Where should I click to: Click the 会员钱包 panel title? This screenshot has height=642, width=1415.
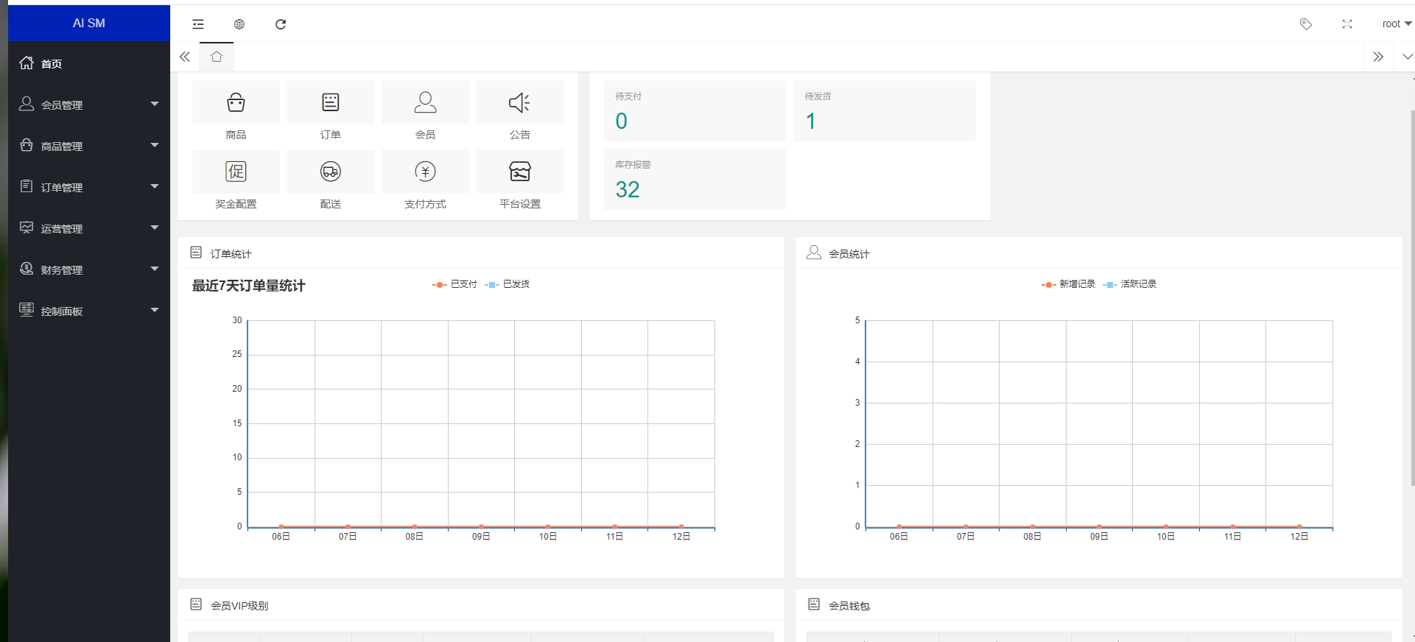tap(849, 605)
